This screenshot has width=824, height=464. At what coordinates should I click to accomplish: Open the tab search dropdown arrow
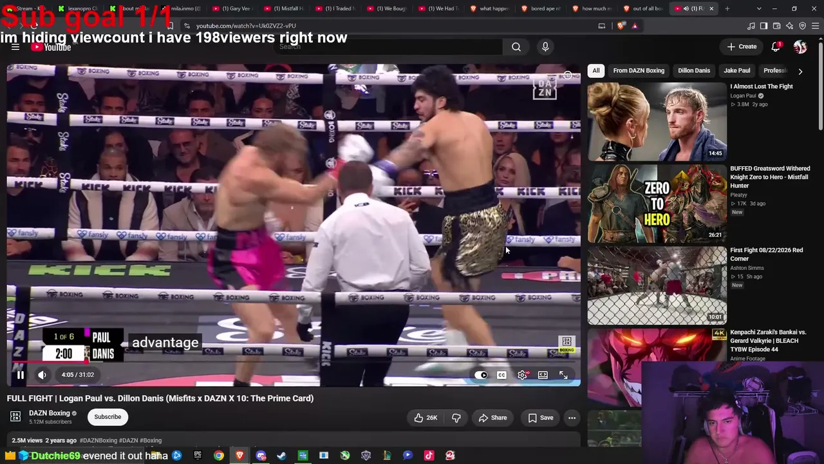pos(759,8)
